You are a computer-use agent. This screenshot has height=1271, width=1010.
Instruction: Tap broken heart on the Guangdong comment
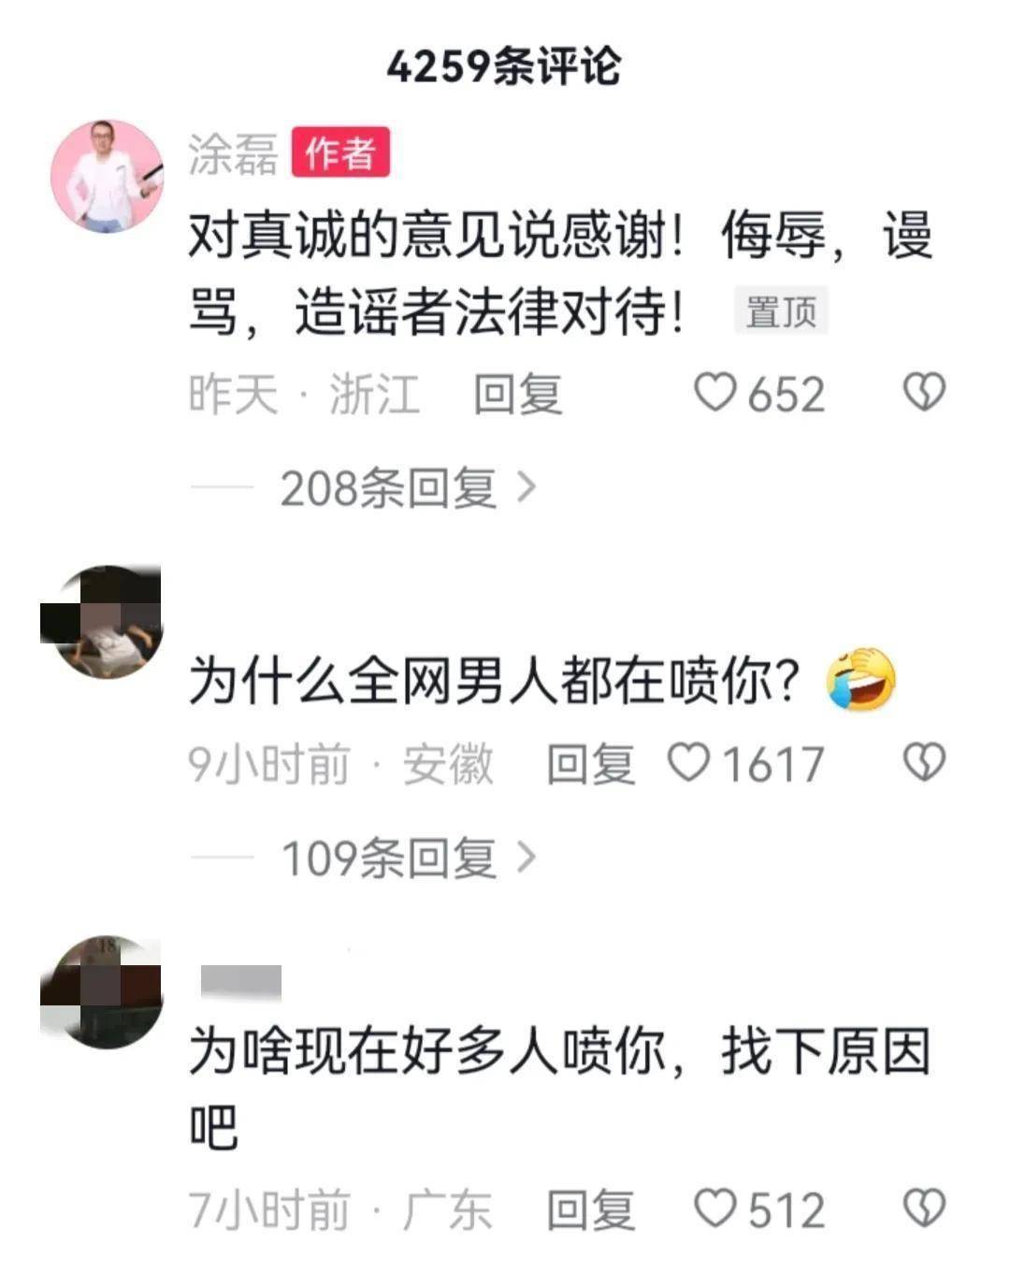924,1208
